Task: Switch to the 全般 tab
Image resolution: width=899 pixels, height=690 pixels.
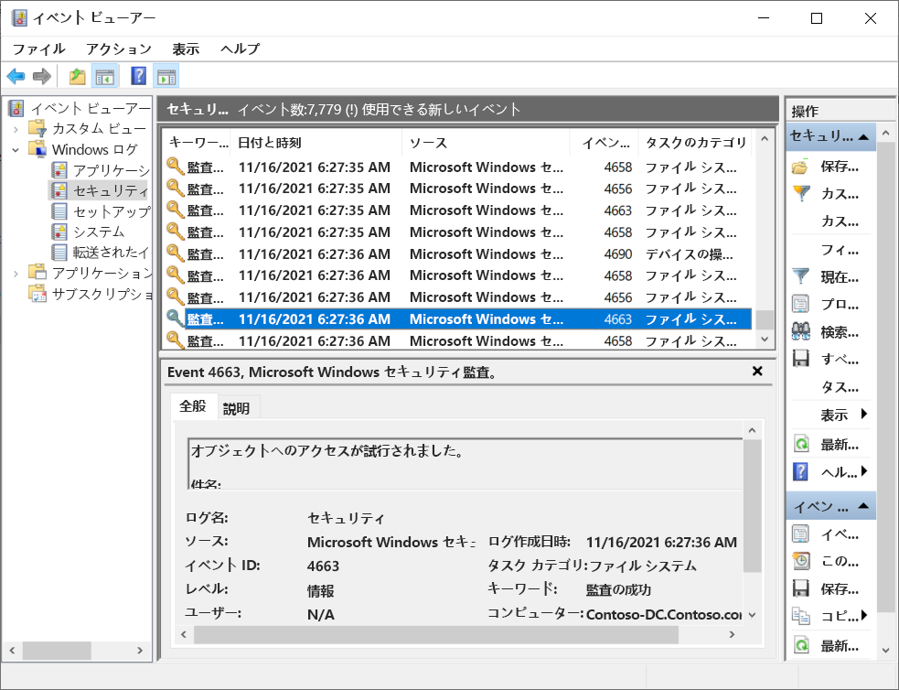Action: pos(193,406)
